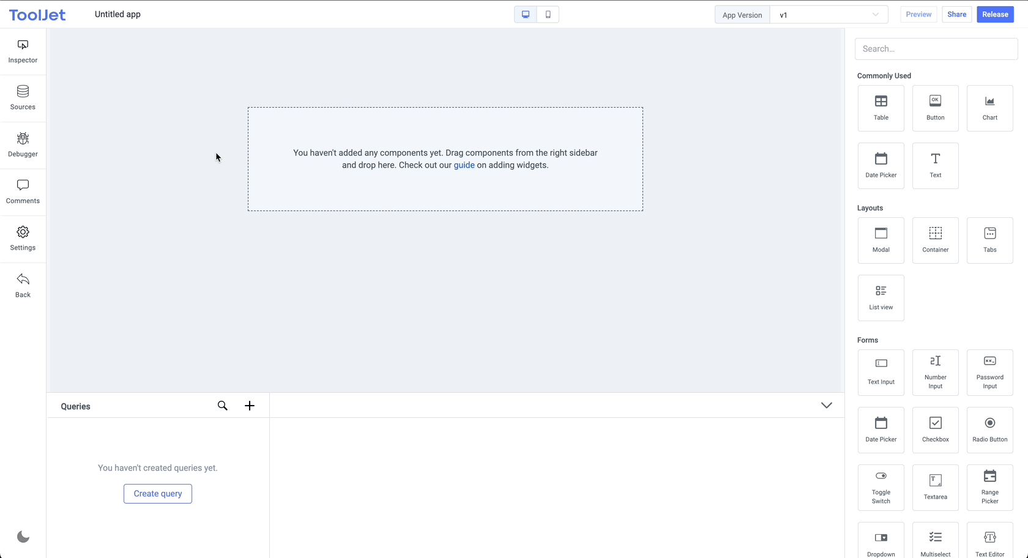The image size is (1028, 558).
Task: Toggle dark mode moon icon
Action: pos(23,537)
